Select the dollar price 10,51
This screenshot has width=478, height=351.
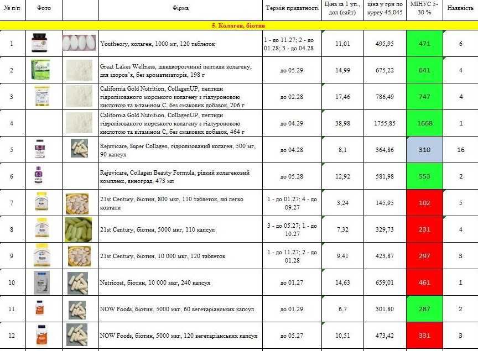342,336
